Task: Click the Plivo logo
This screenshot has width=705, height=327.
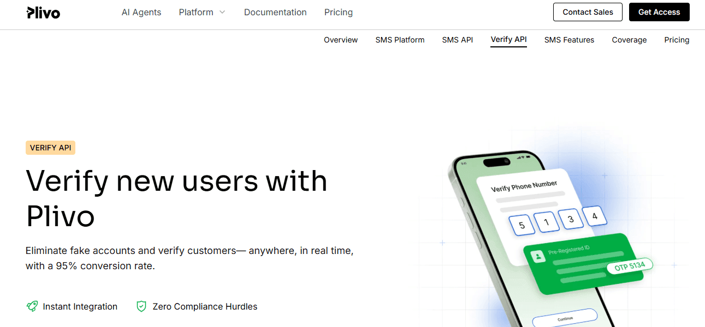Action: click(43, 13)
